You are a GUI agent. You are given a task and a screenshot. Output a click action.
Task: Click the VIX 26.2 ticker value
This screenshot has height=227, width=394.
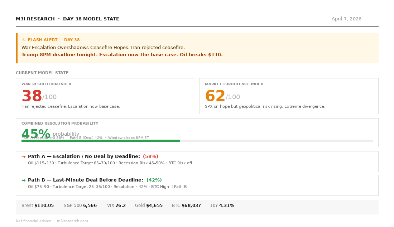coord(120,206)
